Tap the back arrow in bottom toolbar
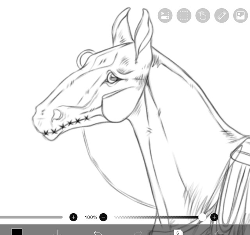This screenshot has height=235, width=250. pyautogui.click(x=219, y=233)
